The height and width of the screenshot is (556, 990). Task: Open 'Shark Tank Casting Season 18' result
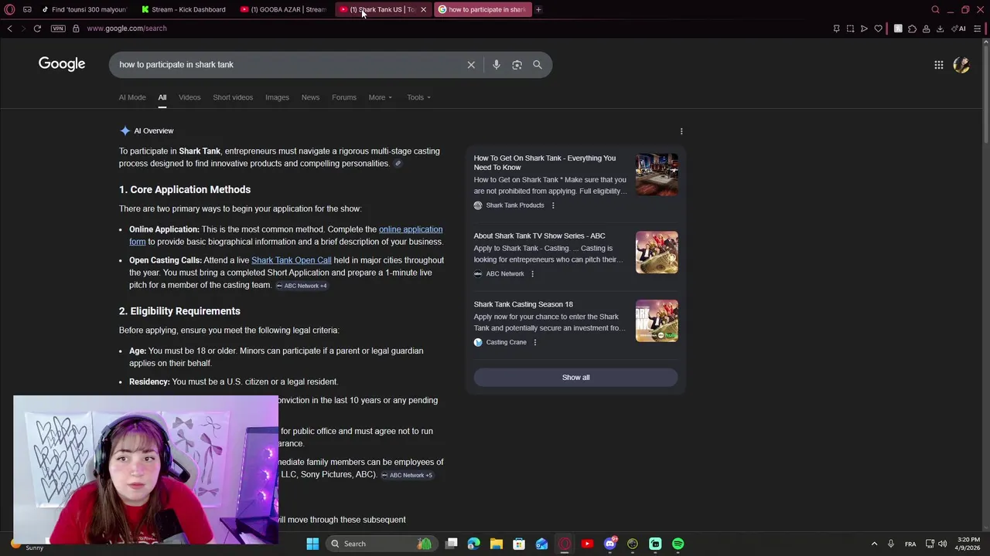click(523, 304)
